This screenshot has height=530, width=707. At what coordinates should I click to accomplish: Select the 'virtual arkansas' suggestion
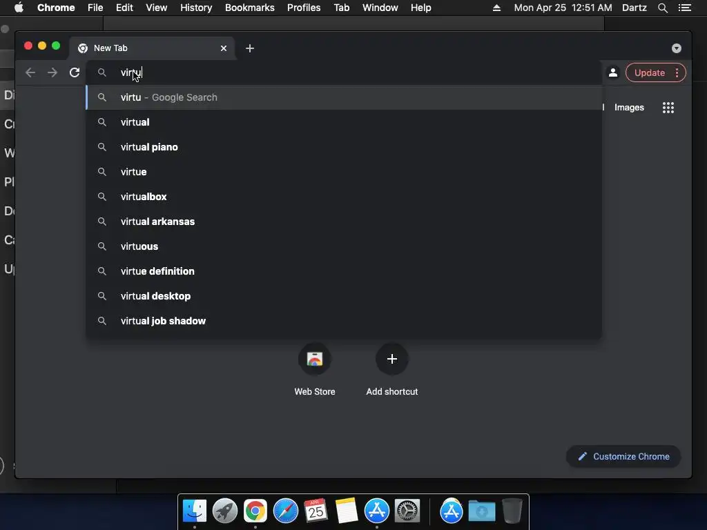(344, 222)
